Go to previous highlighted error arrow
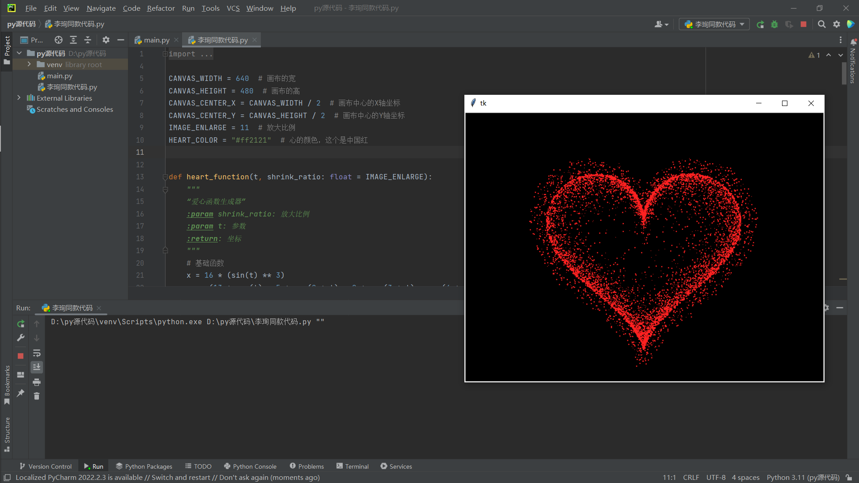The image size is (859, 483). coord(829,55)
